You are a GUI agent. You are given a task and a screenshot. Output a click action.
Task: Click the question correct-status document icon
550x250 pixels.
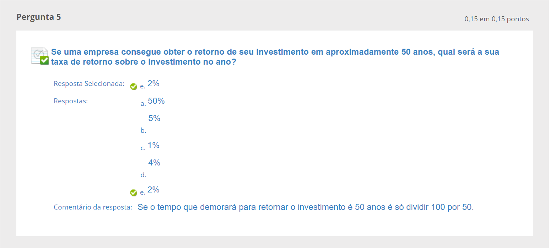(39, 56)
